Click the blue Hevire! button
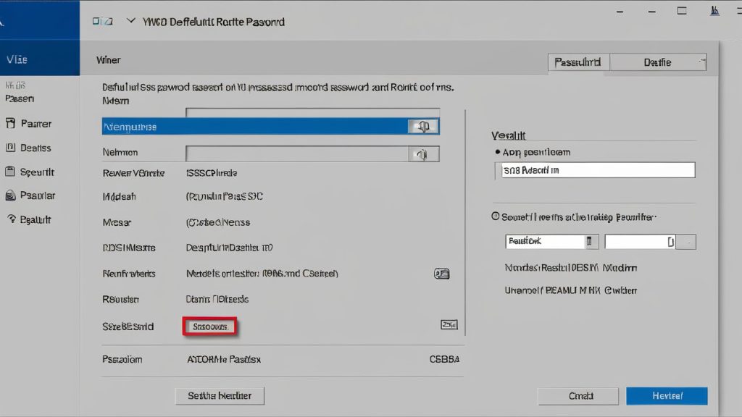The height and width of the screenshot is (417, 742). [x=667, y=396]
